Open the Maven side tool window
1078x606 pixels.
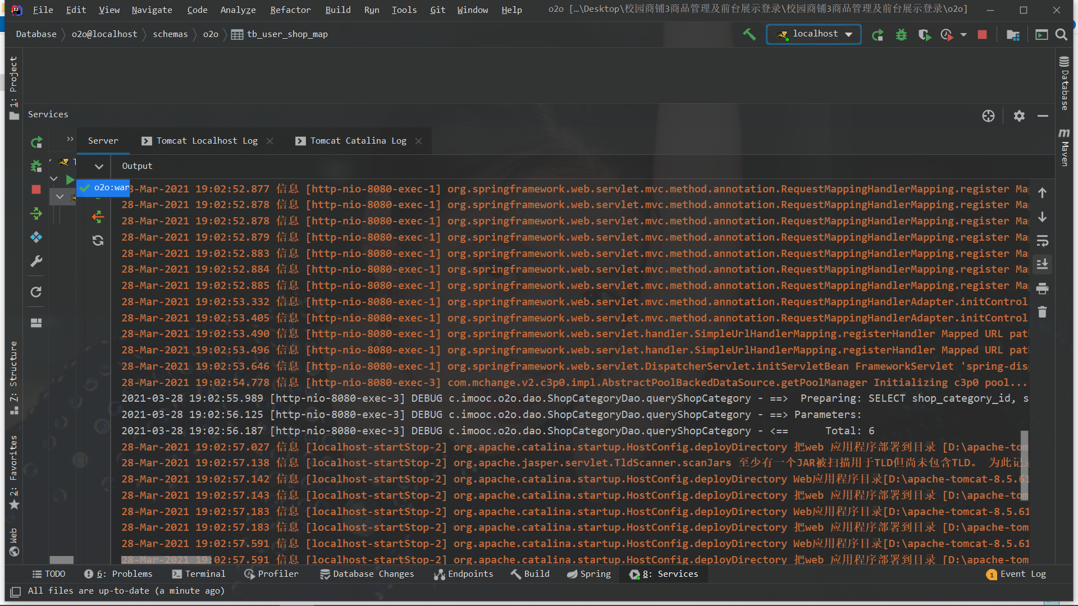click(1064, 148)
